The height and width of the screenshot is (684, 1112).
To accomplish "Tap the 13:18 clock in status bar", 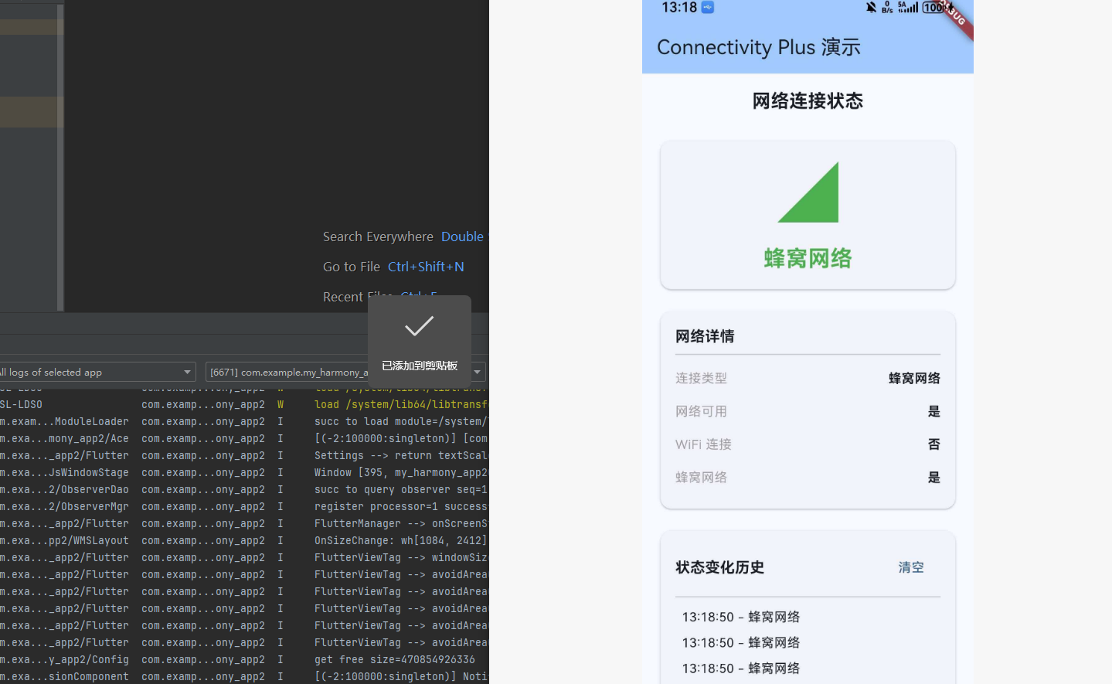I will click(x=679, y=7).
